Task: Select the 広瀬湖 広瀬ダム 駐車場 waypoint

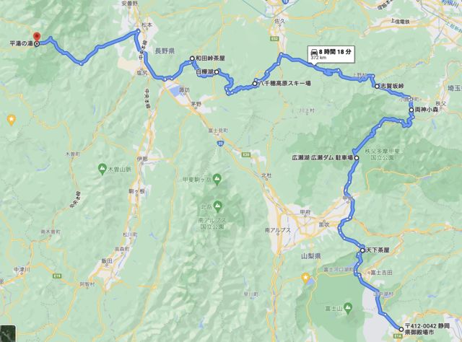Action: (x=357, y=158)
